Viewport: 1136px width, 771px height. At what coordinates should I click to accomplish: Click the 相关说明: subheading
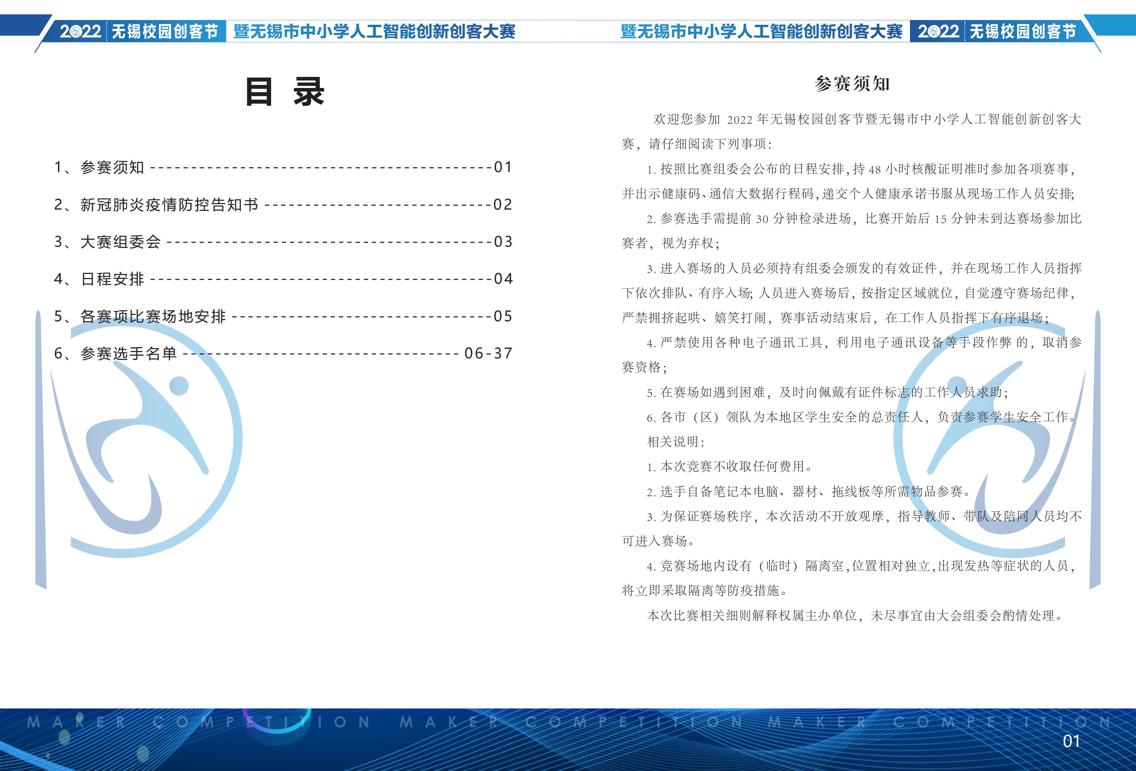(676, 442)
